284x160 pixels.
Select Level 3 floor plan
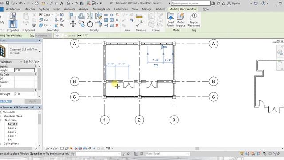[12, 132]
